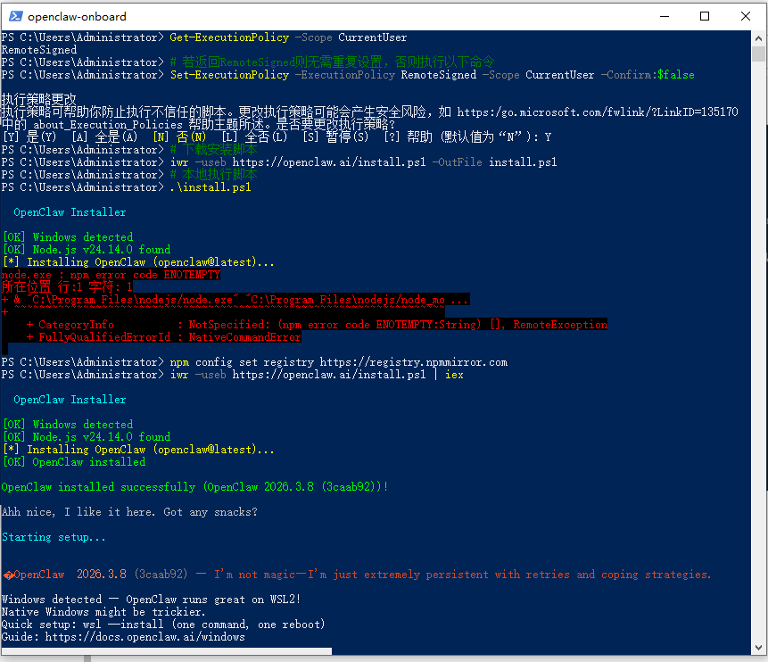Click the '[Y] 是(Y)' option text
Screen dimensions: 768x662
tap(29, 137)
